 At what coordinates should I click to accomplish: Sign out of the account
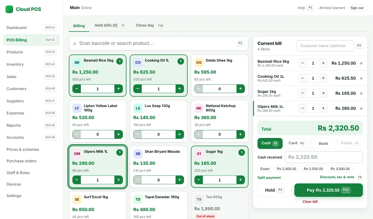click(x=357, y=8)
